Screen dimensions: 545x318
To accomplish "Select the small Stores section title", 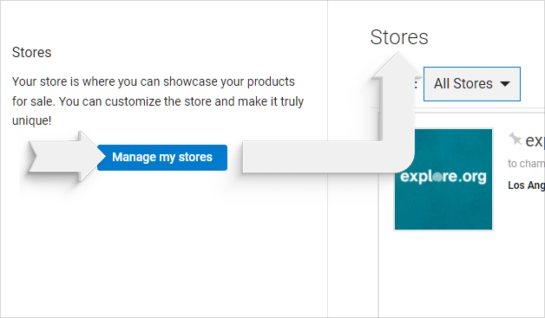I will 31,52.
